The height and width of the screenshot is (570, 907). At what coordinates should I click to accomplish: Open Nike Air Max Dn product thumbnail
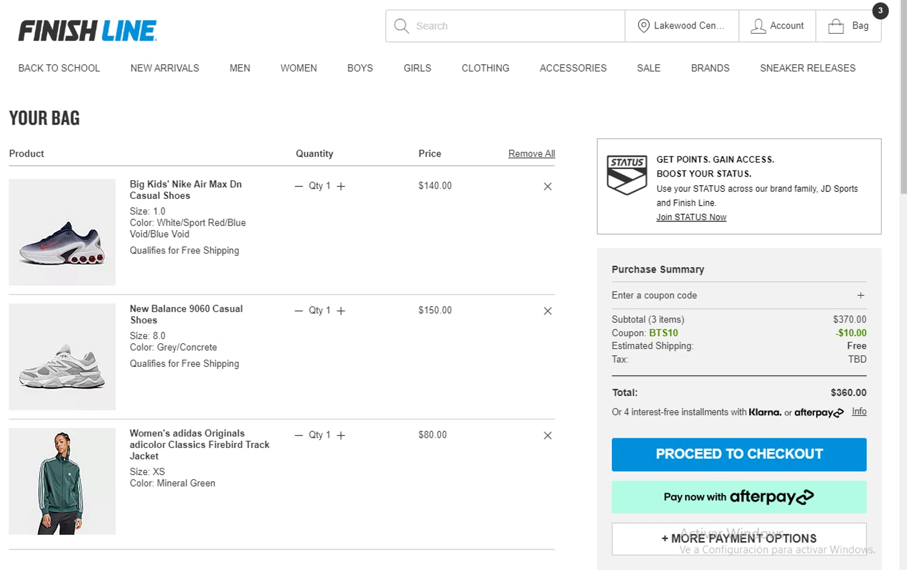click(62, 232)
